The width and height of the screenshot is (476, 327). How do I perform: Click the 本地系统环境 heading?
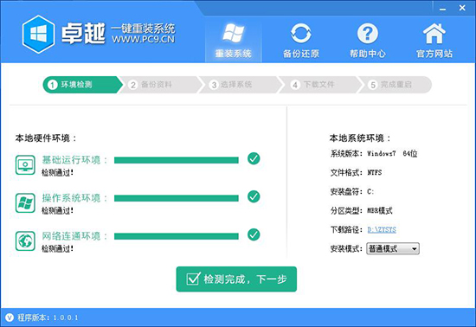360,138
